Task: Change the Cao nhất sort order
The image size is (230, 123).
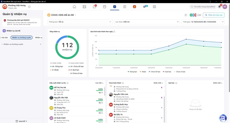Action: [x=99, y=83]
